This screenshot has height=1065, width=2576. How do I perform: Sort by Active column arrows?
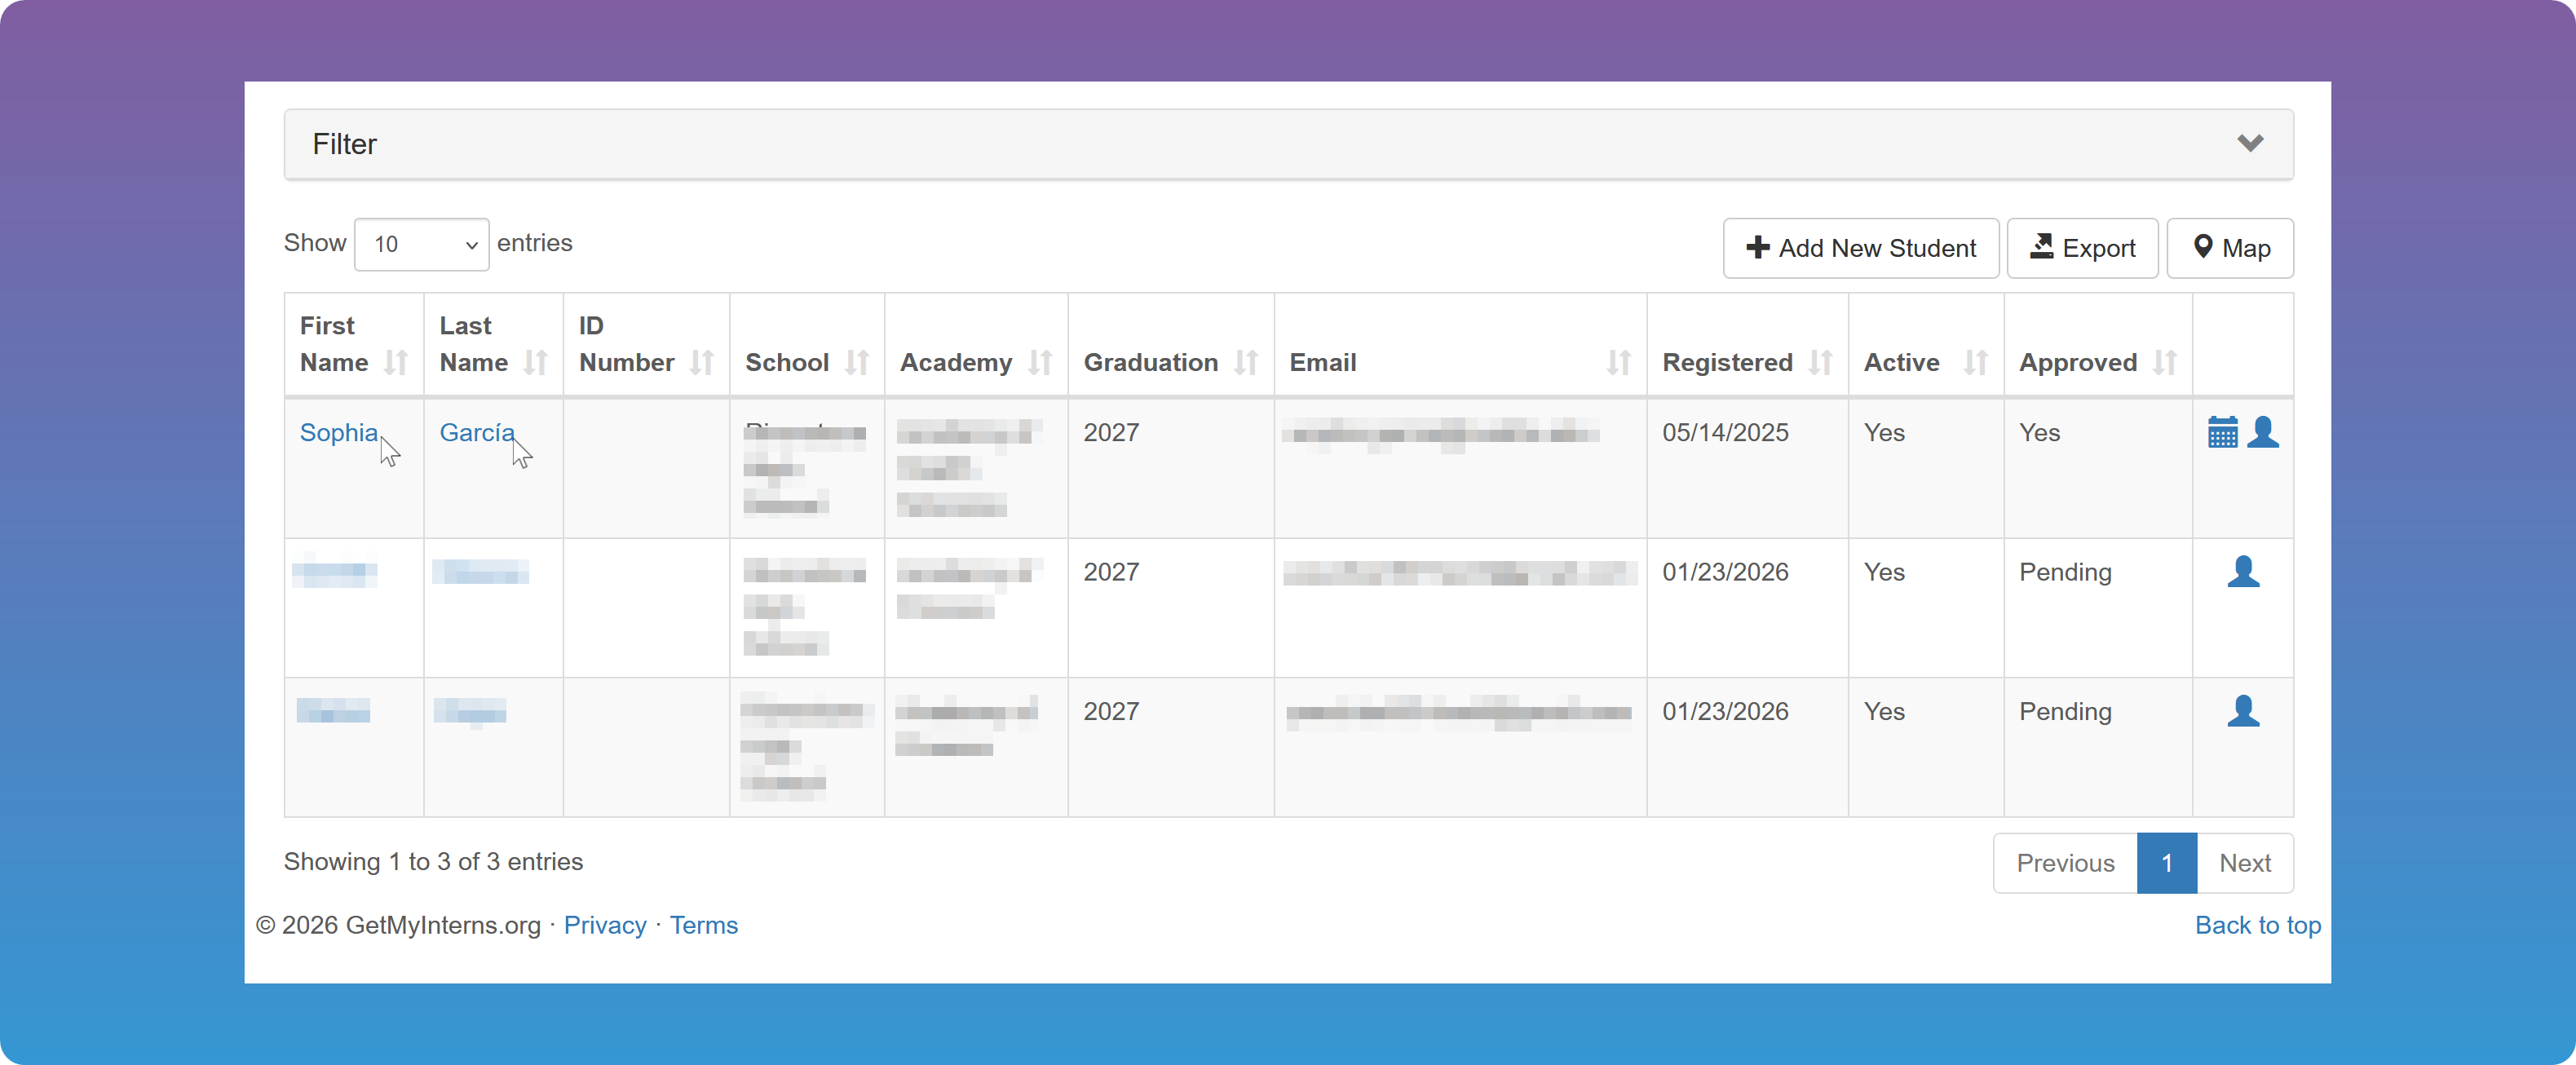pyautogui.click(x=1976, y=363)
